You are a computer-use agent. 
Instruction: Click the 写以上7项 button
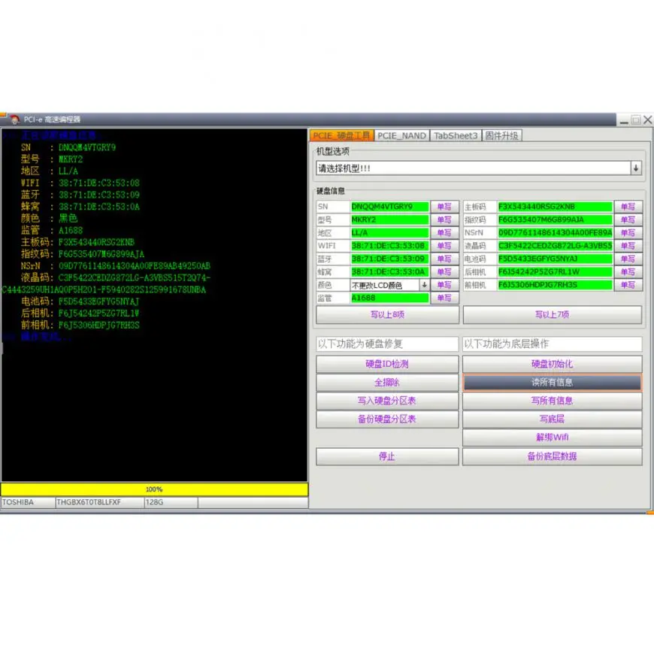coord(553,315)
